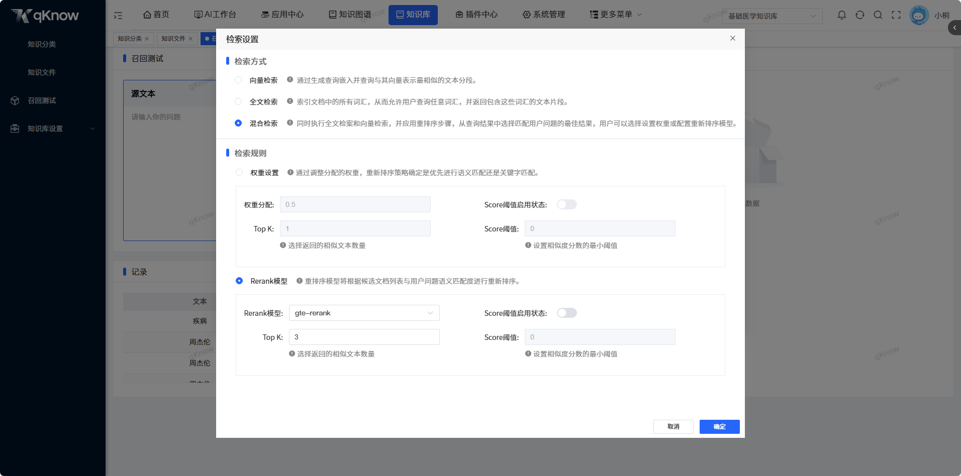Expand 更多菜单 dropdown

616,15
